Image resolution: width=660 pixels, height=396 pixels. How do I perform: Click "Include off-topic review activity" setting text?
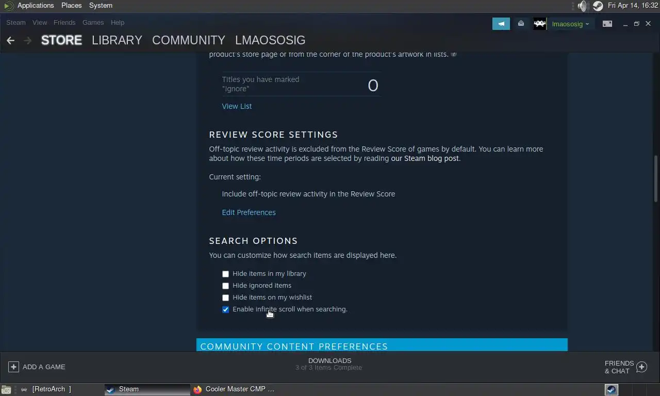pos(308,194)
